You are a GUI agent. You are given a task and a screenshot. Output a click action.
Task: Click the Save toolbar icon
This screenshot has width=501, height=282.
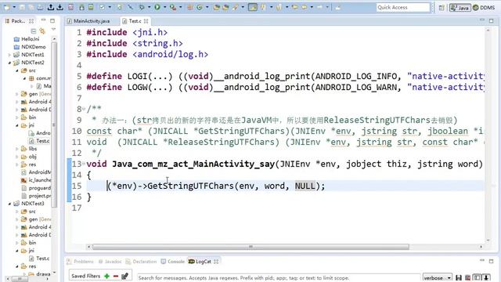[22, 7]
